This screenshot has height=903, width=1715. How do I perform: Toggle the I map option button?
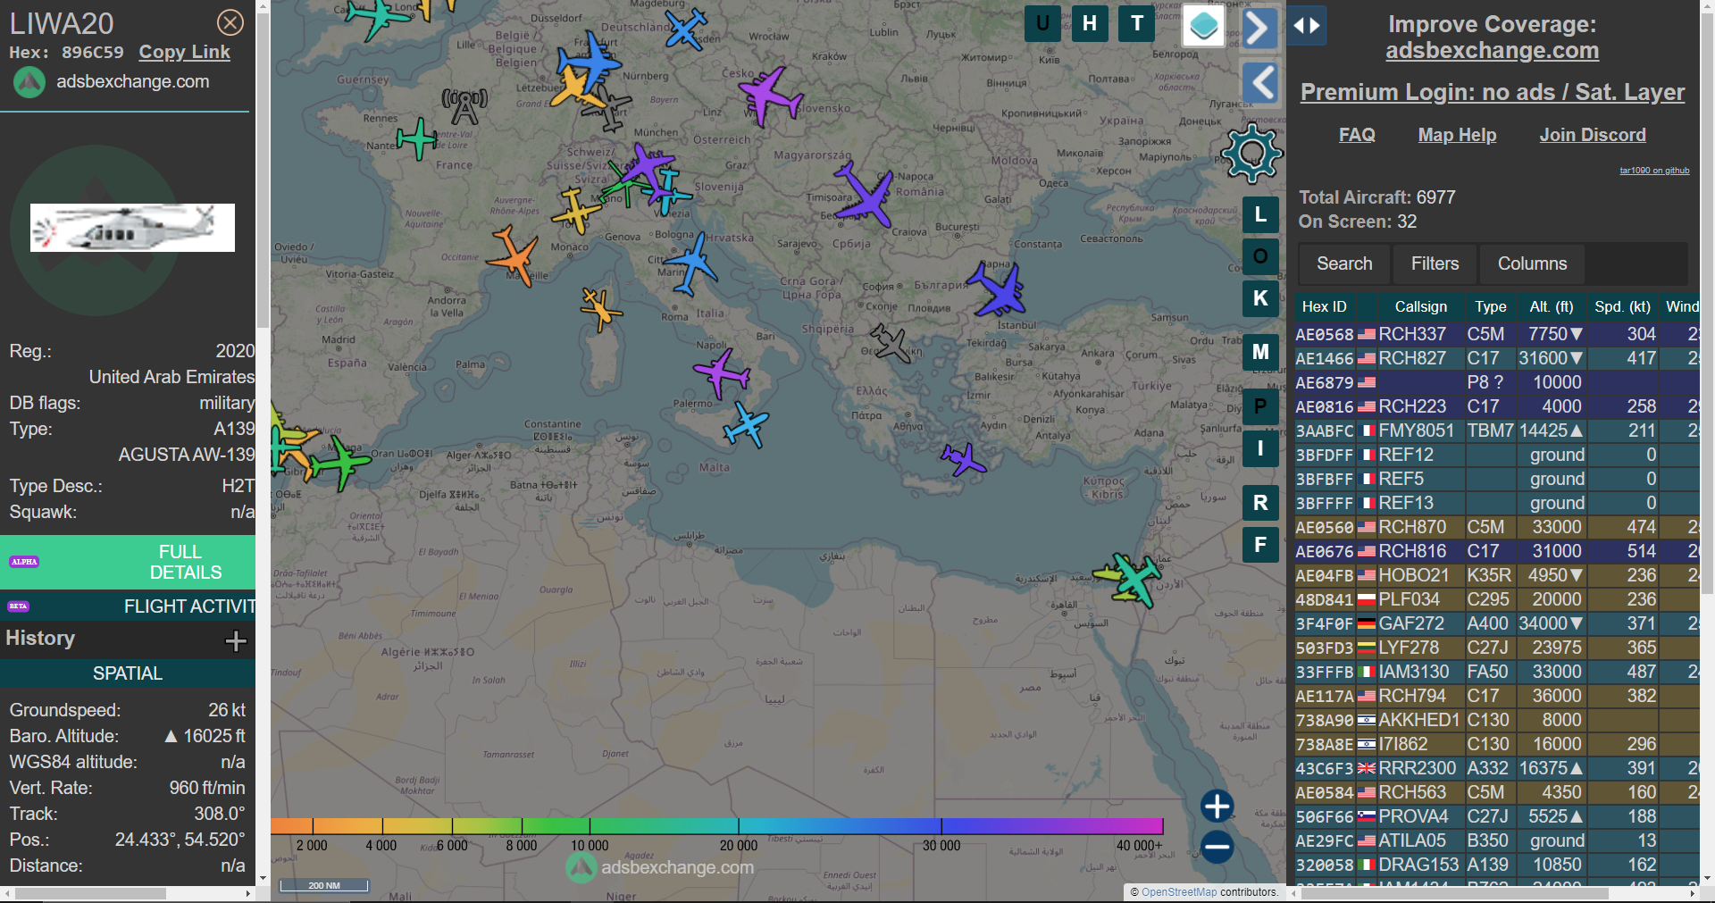1260,448
